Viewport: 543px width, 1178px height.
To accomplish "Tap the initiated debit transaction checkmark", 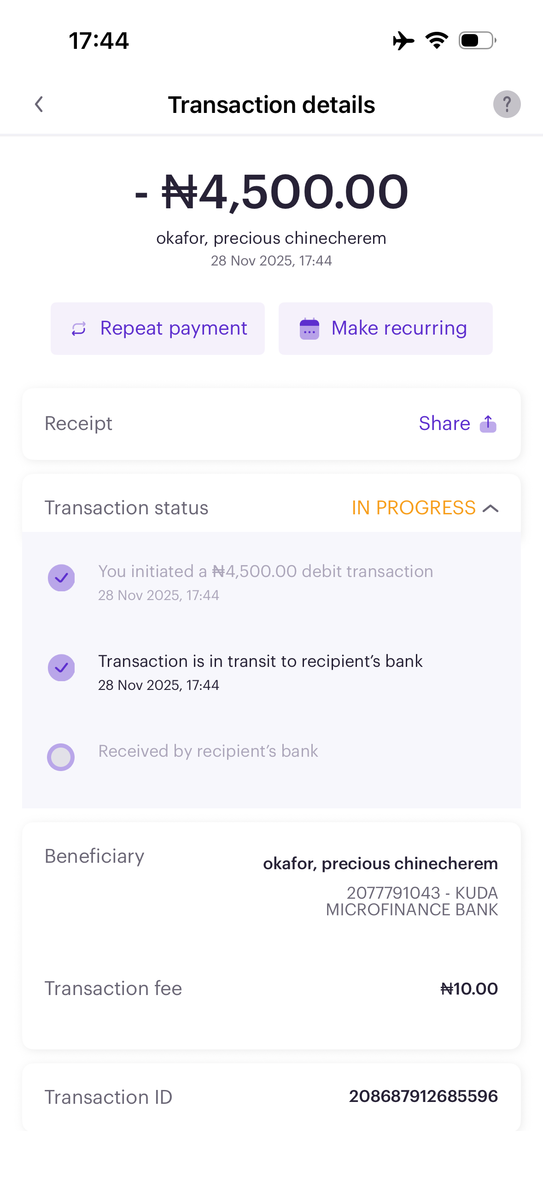I will click(61, 577).
